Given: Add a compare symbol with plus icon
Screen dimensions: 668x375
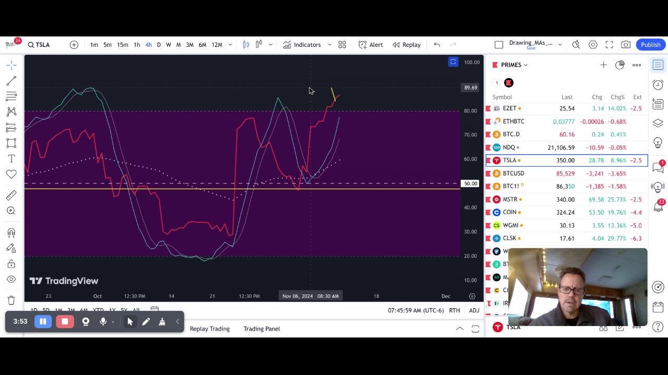Looking at the screenshot, I should (x=74, y=45).
